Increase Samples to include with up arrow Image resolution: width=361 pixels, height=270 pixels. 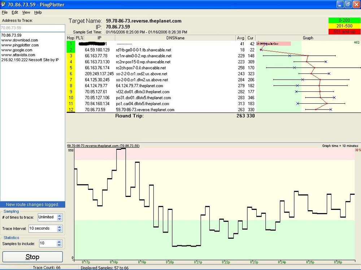[60, 242]
